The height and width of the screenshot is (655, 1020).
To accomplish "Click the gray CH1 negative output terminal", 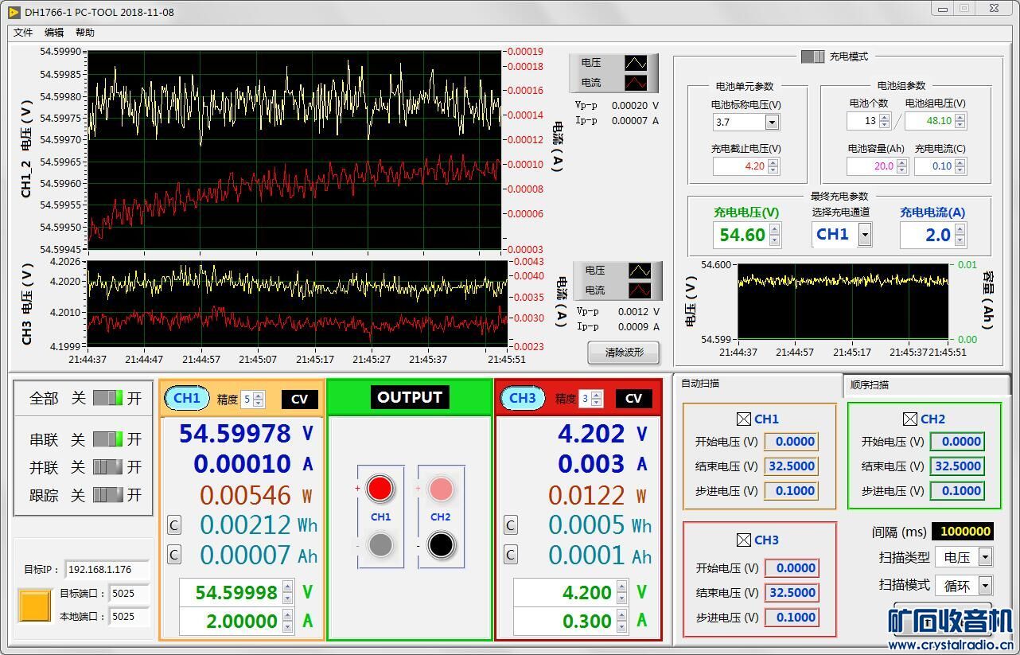I will (x=380, y=545).
